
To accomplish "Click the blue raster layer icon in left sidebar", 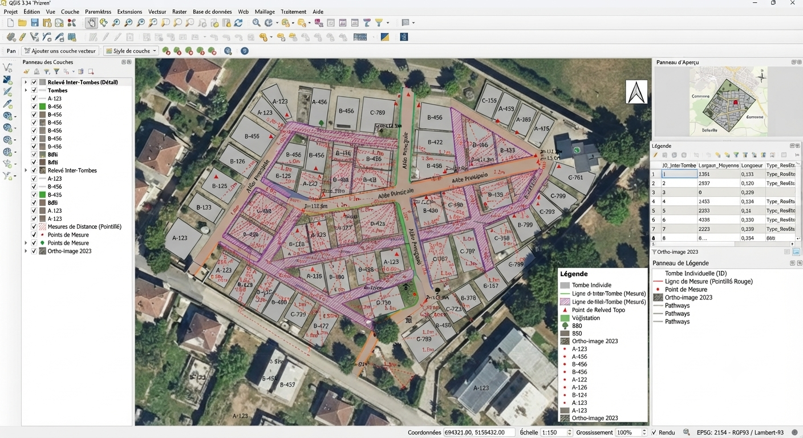I will click(x=7, y=80).
